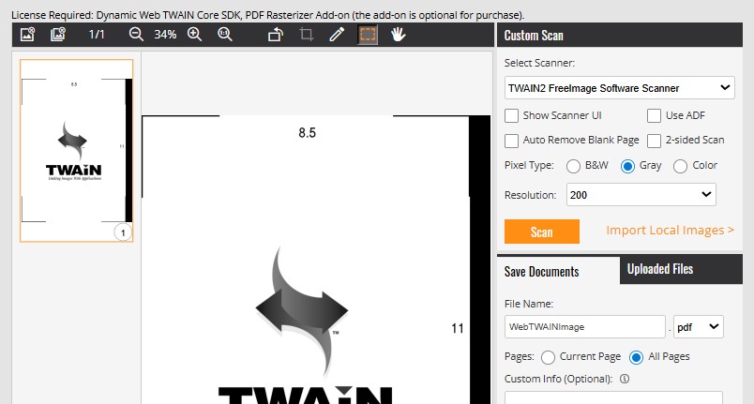Image resolution: width=754 pixels, height=404 pixels.
Task: Open the image editor pencil tool
Action: (337, 35)
